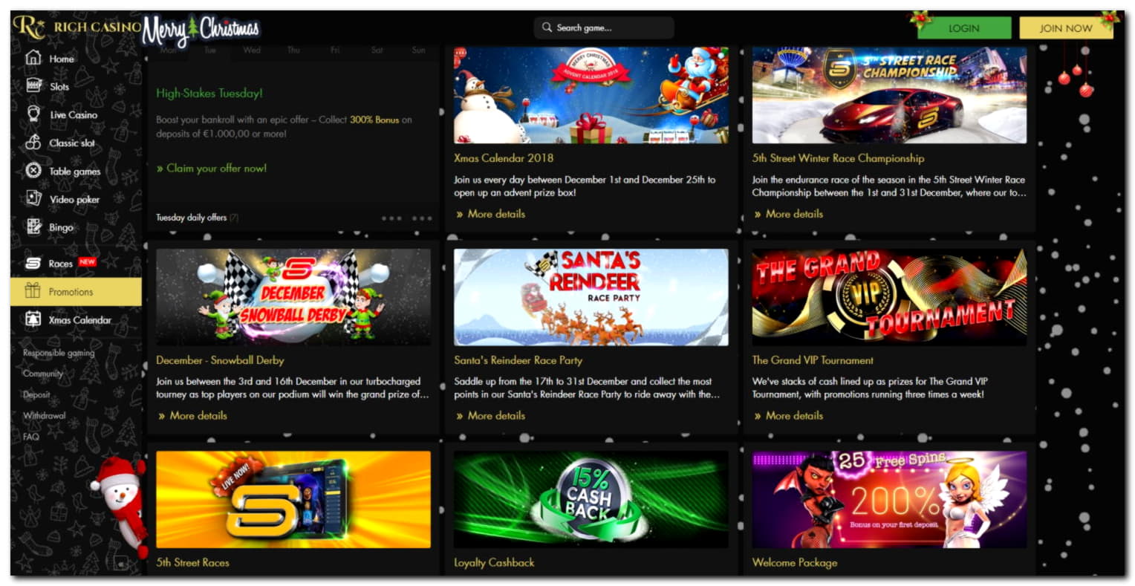Click the 'Welcome Package' card title
1135x586 pixels.
coord(795,563)
